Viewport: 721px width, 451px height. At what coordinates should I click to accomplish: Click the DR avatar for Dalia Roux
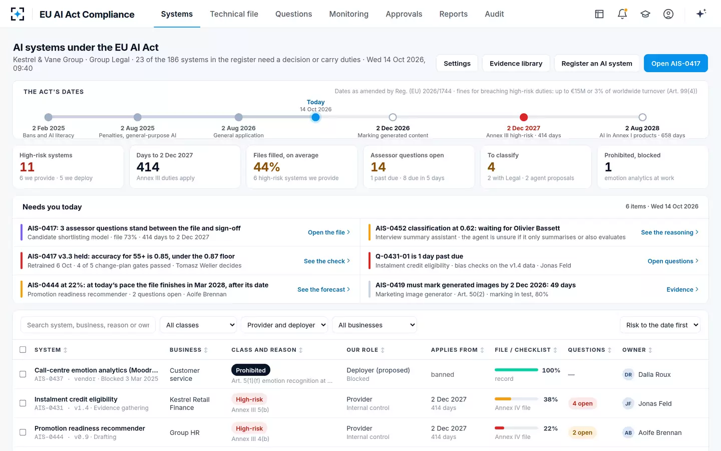(x=628, y=374)
